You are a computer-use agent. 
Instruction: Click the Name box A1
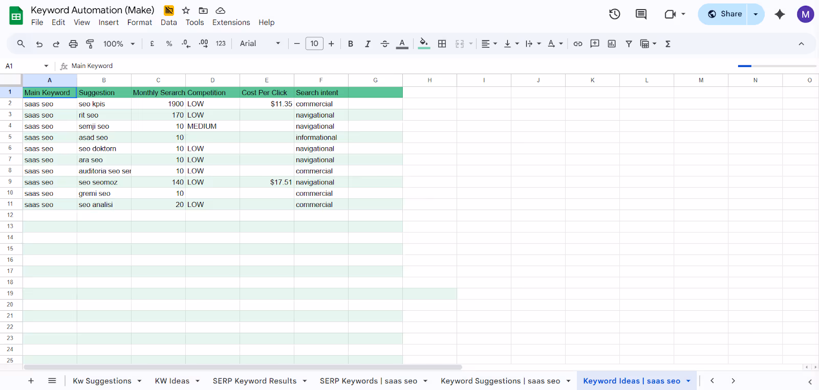[x=27, y=66]
